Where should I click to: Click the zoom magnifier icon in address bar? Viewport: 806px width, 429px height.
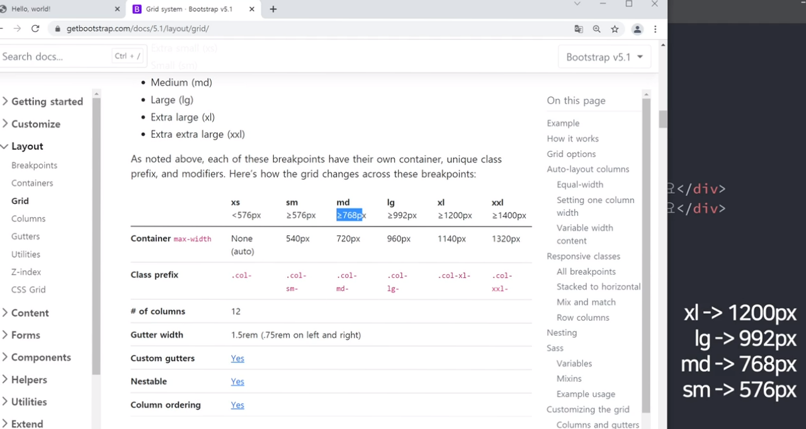(x=597, y=29)
